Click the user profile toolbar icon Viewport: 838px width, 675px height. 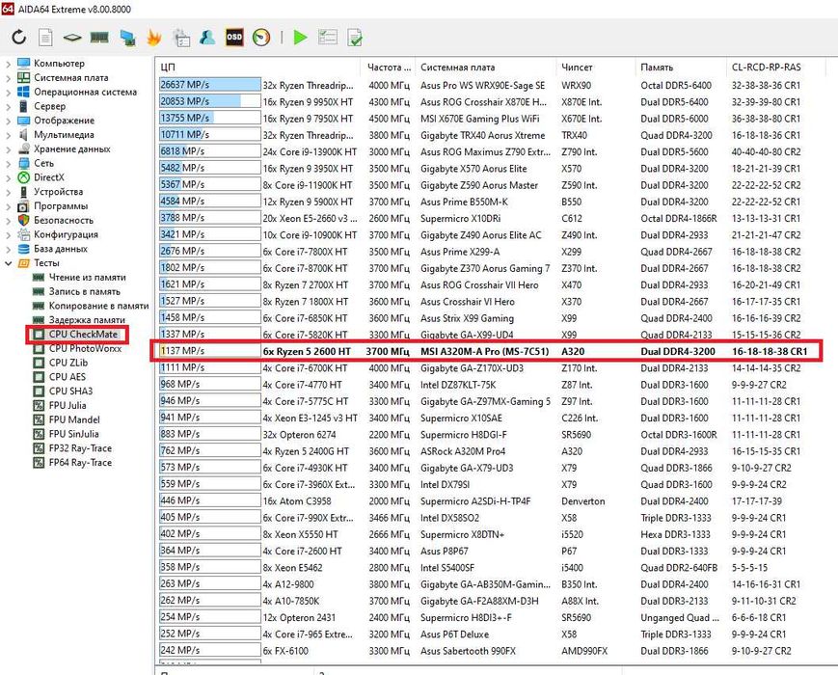tap(207, 38)
